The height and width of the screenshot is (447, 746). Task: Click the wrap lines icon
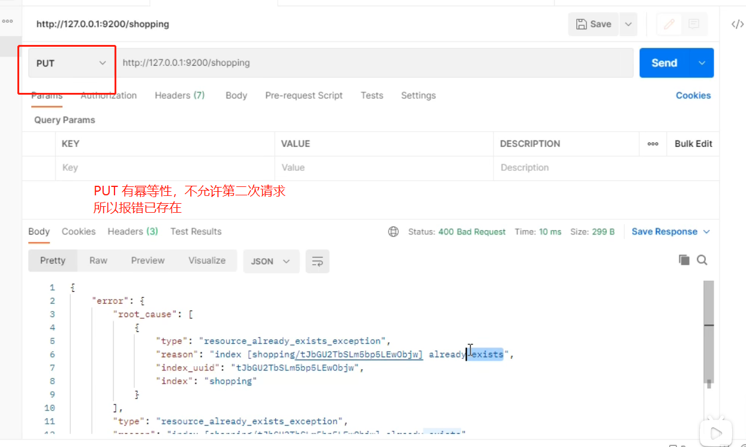click(x=317, y=261)
